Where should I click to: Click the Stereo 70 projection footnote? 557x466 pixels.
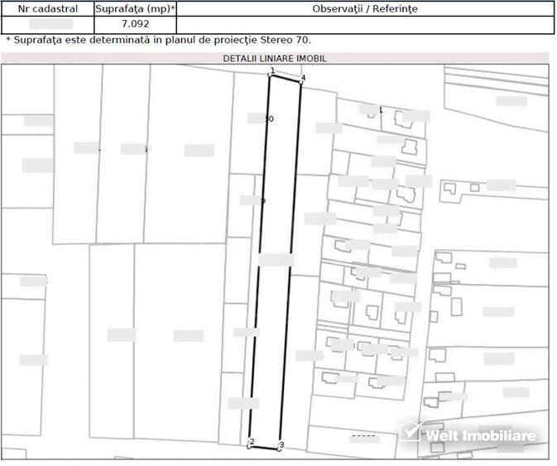click(158, 40)
